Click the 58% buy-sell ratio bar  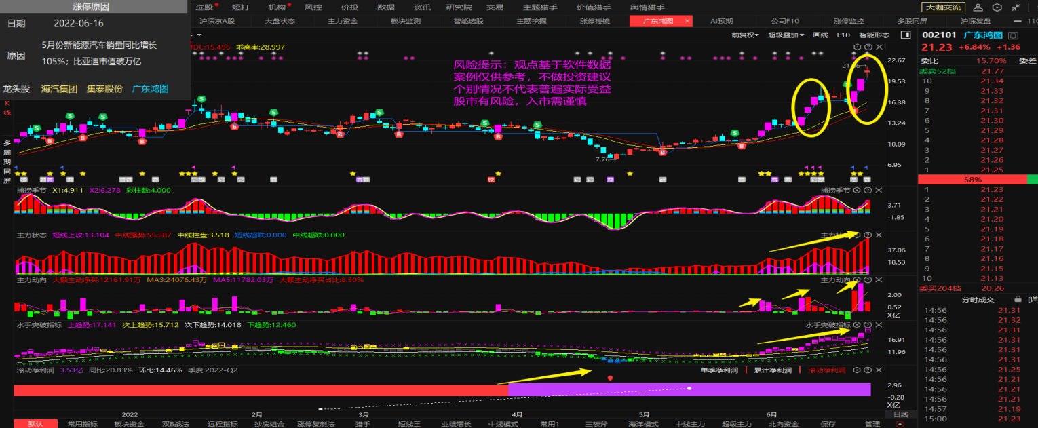pyautogui.click(x=972, y=180)
